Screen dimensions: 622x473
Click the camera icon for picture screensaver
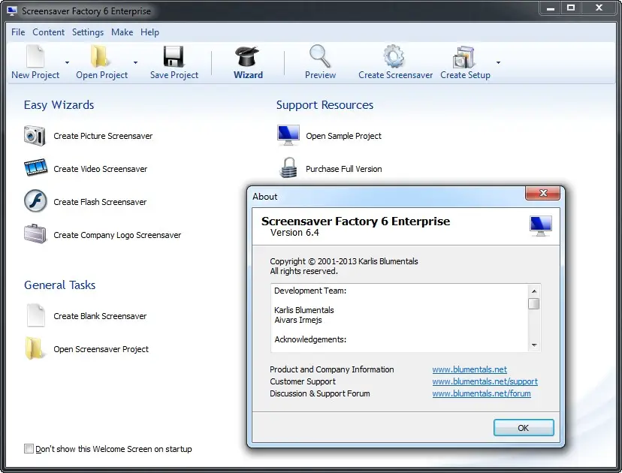(x=35, y=136)
